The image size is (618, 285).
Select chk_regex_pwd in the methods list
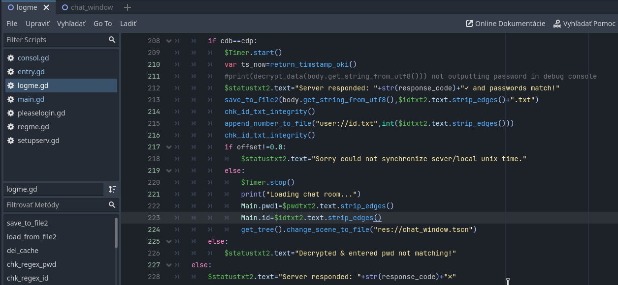(32, 264)
